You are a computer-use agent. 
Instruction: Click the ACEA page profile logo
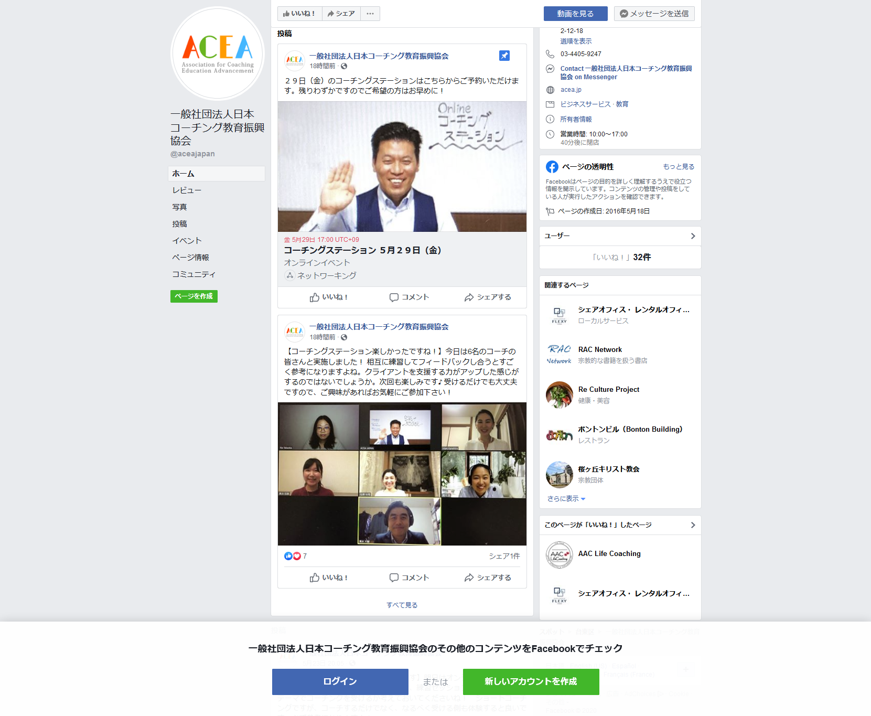click(x=218, y=54)
